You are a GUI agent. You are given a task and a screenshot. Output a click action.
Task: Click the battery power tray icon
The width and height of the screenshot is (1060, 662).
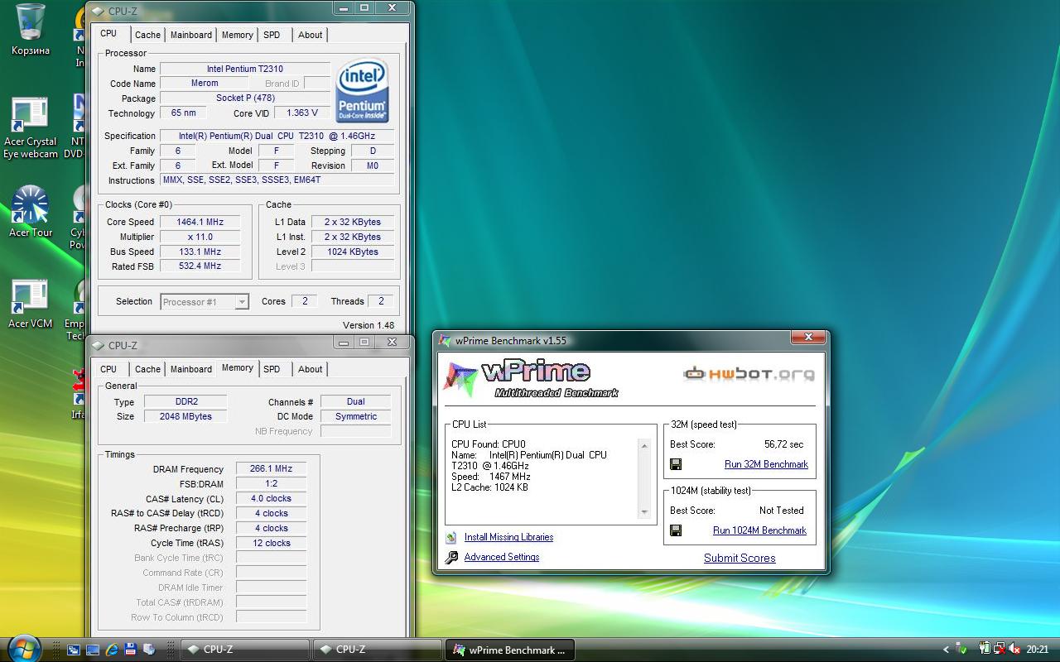984,650
